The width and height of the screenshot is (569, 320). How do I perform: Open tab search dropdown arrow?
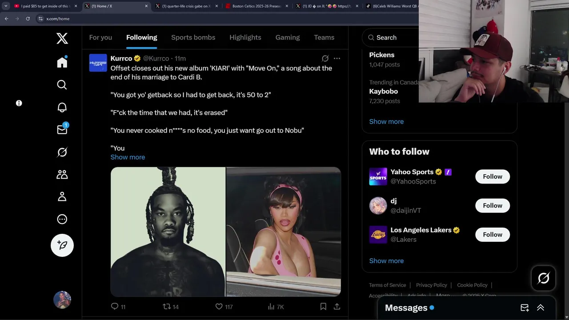[x=6, y=6]
